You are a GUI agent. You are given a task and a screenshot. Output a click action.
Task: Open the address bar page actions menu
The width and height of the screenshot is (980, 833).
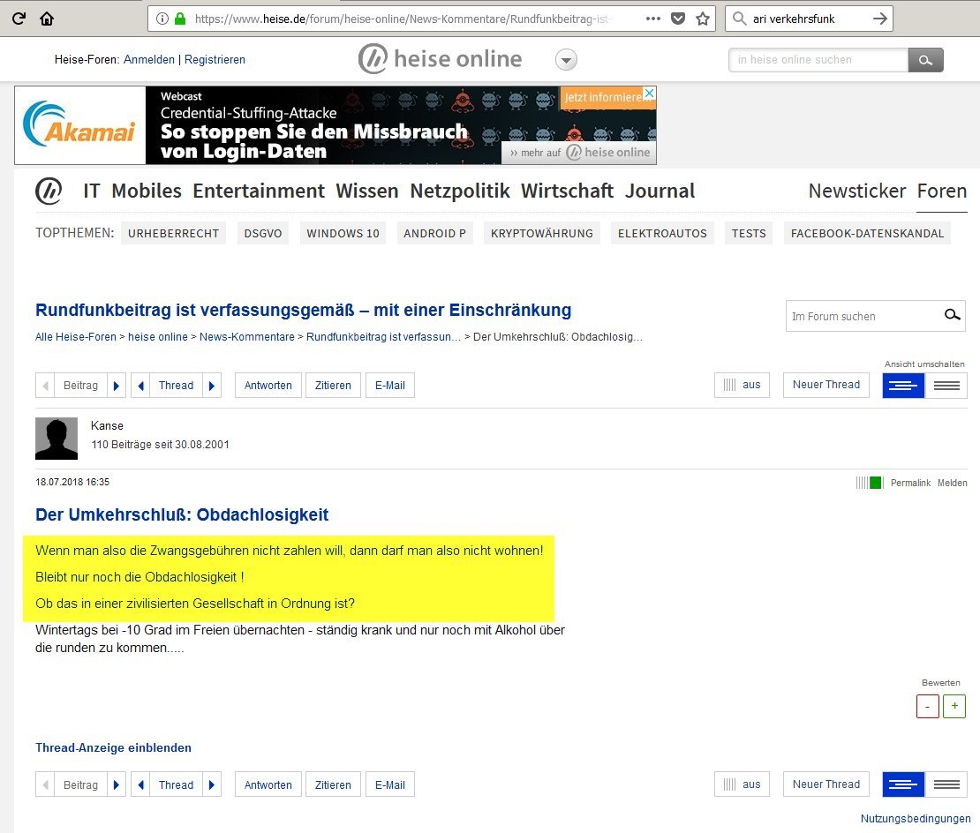(x=652, y=19)
